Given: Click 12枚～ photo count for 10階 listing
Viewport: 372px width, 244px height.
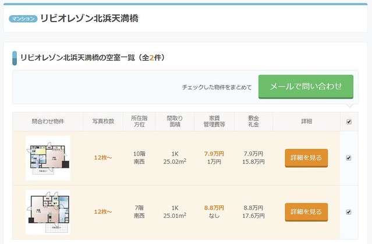Looking at the screenshot, I should pos(104,158).
